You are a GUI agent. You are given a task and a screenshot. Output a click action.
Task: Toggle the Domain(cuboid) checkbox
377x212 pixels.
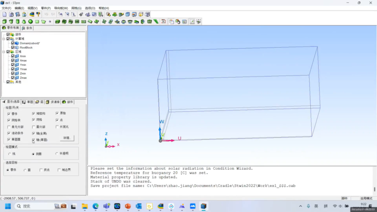[13, 43]
